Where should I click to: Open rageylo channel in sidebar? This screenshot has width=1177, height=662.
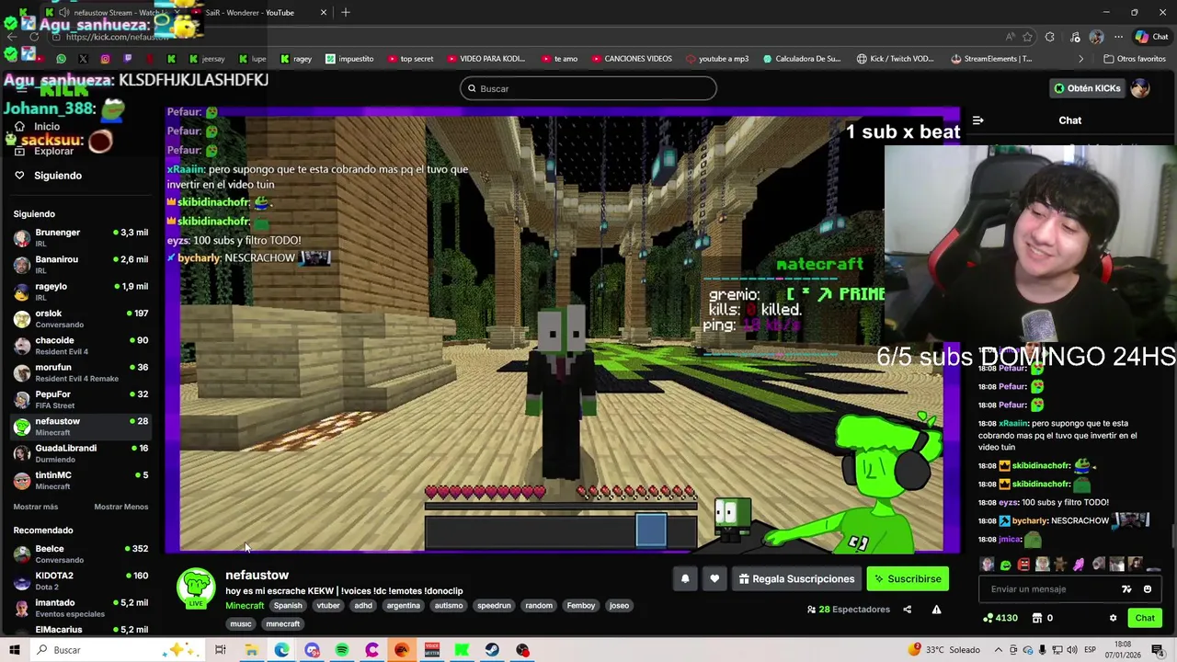click(x=81, y=291)
